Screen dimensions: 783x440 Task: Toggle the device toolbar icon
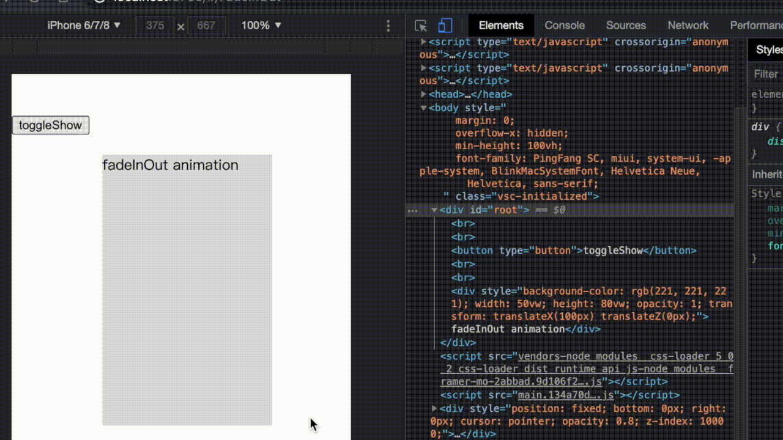445,26
